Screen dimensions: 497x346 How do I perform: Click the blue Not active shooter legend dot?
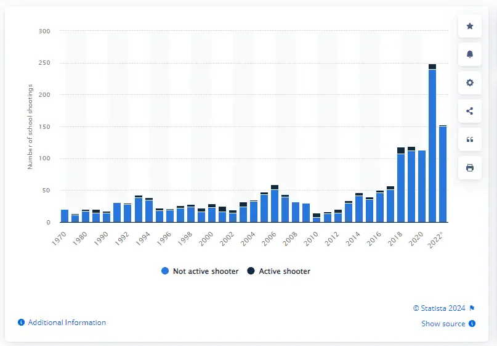tap(164, 271)
